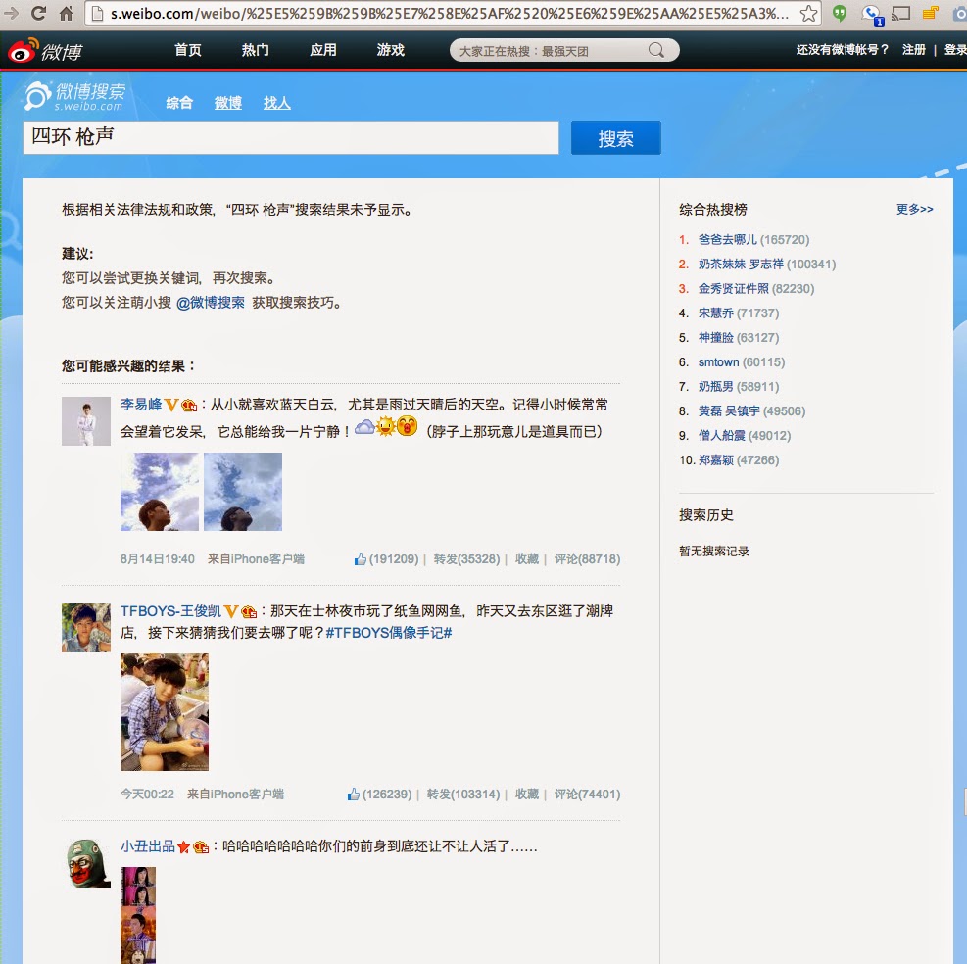967x964 pixels.
Task: Click 评论(74401) on TFBOYS post
Action: tap(587, 795)
